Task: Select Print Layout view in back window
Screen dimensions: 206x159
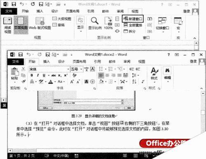Action: (x=21, y=25)
